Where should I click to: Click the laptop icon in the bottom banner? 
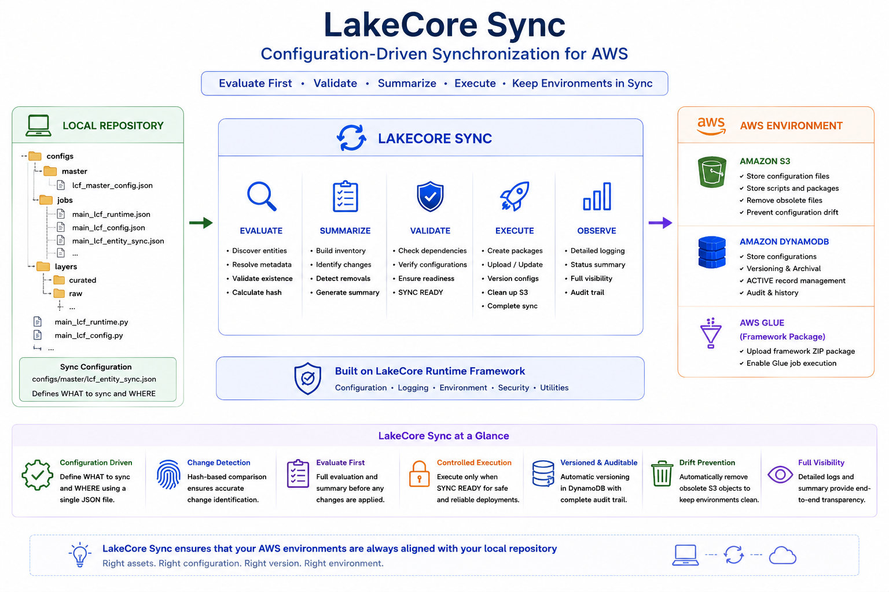coord(686,556)
